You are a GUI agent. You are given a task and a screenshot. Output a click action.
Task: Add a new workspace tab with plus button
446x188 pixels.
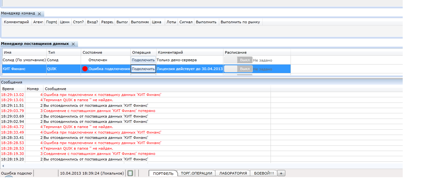[x=281, y=173]
